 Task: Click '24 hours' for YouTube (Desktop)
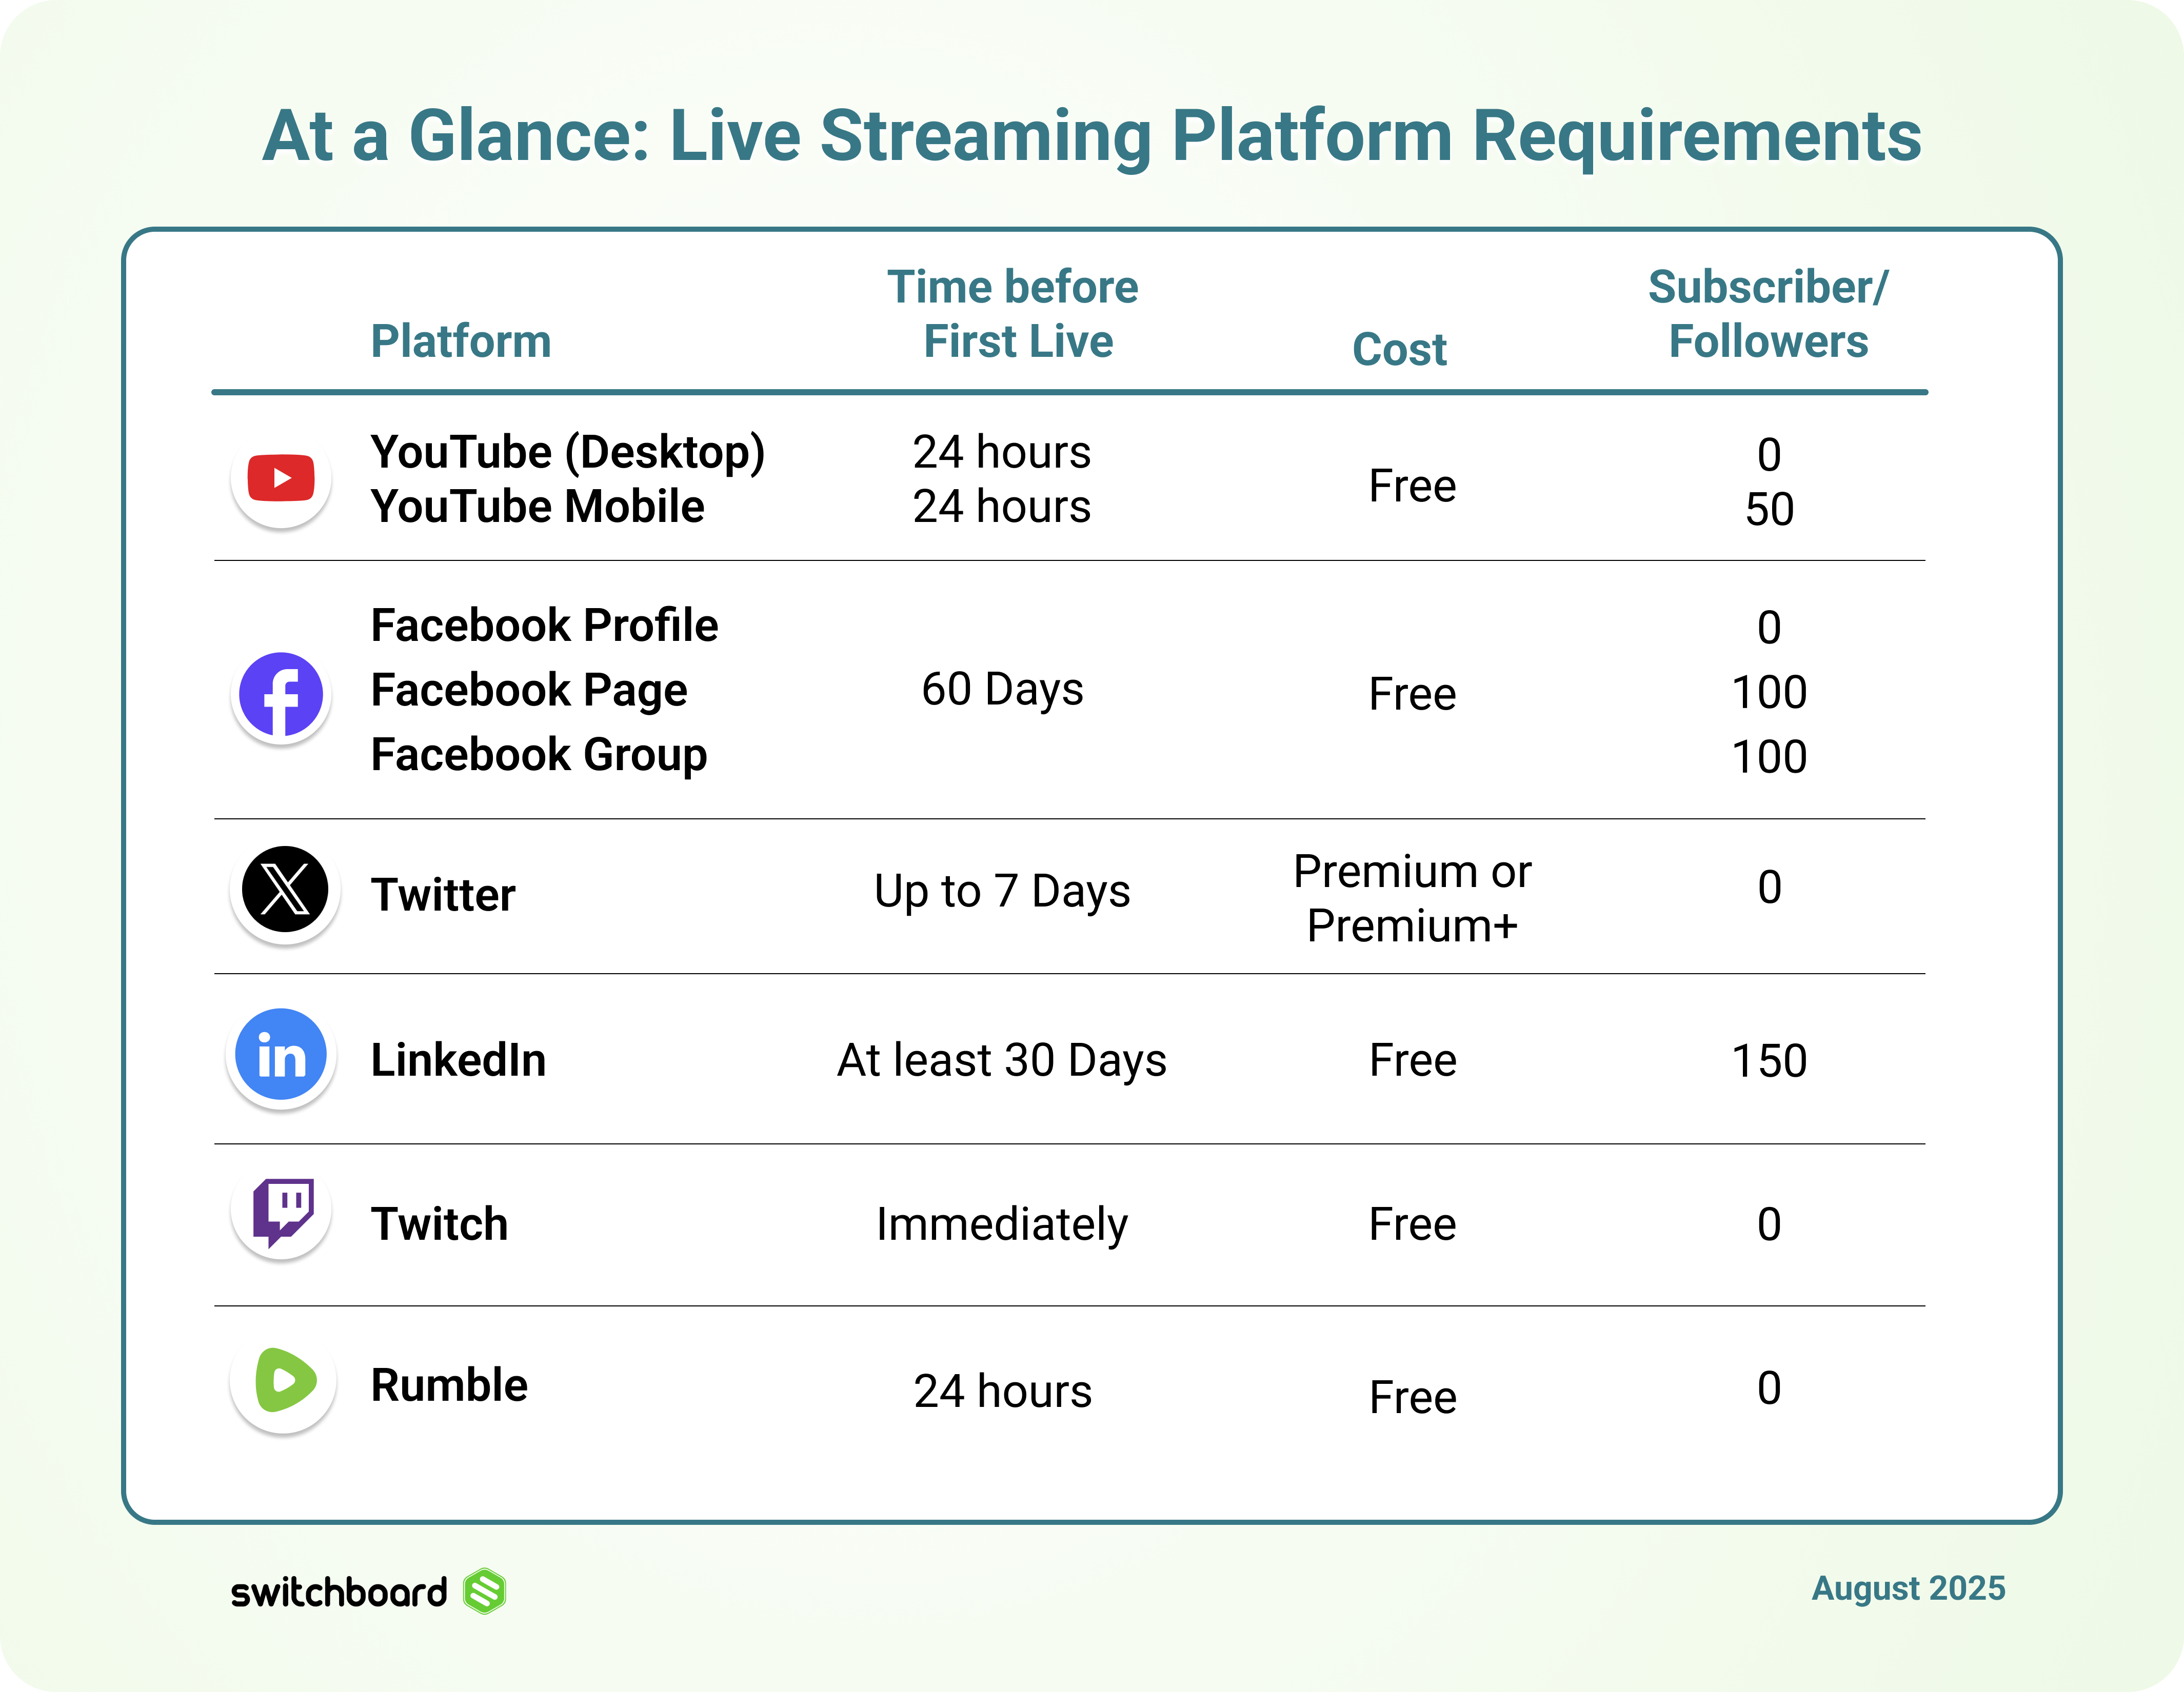pos(1002,453)
